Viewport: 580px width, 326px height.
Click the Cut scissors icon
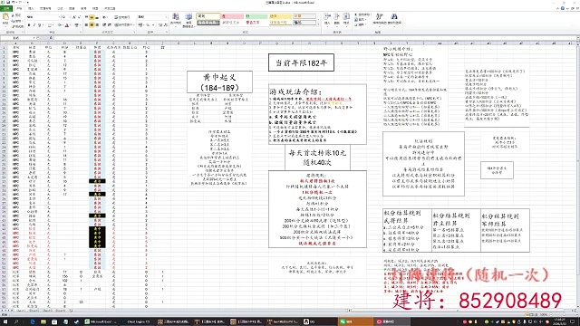(x=13, y=15)
